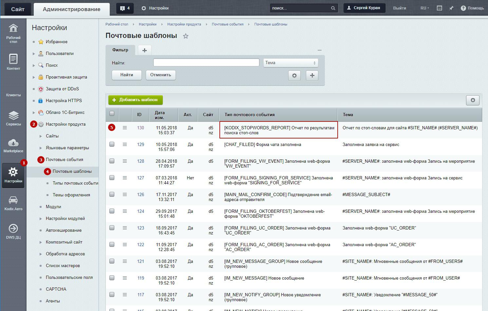Click the Выйти link

400,8
